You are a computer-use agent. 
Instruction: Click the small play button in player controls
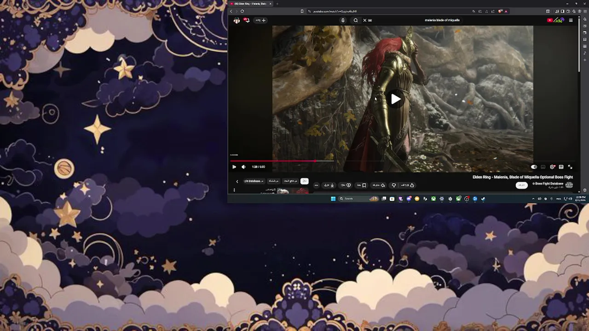(234, 167)
